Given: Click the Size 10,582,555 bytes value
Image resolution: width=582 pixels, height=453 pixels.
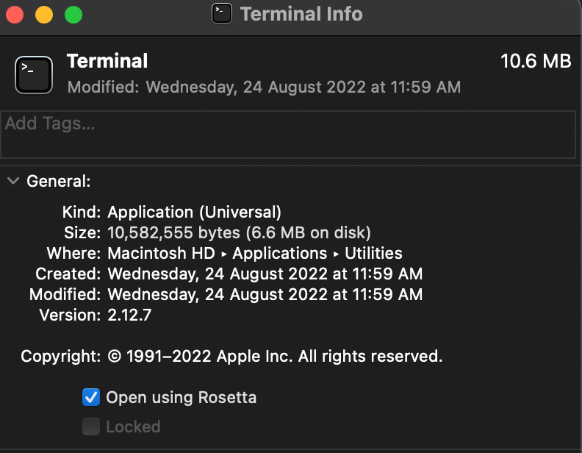Looking at the screenshot, I should pos(239,233).
